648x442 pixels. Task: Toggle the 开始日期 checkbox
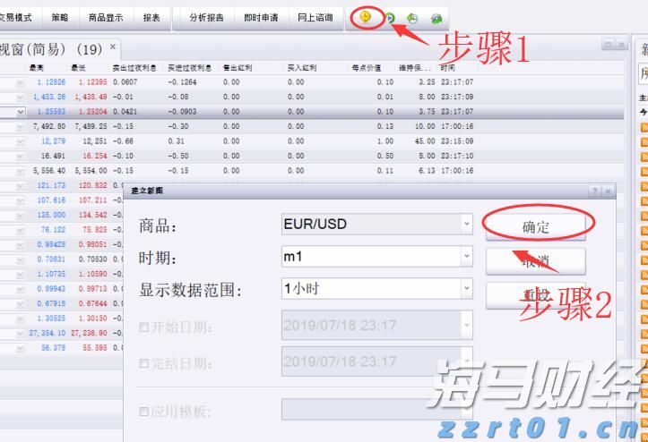143,327
